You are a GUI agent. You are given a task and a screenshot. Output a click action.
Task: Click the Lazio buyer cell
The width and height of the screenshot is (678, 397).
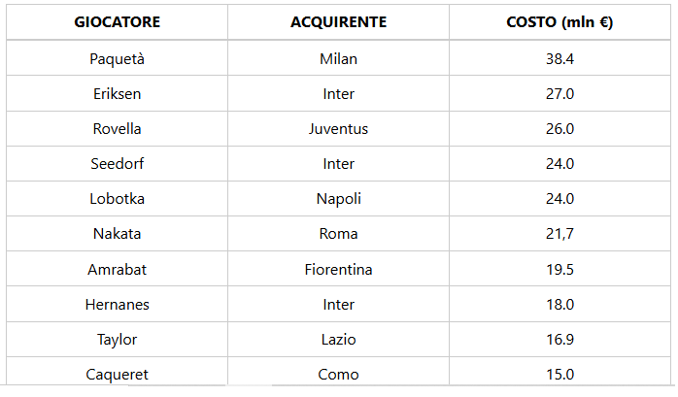pos(338,340)
